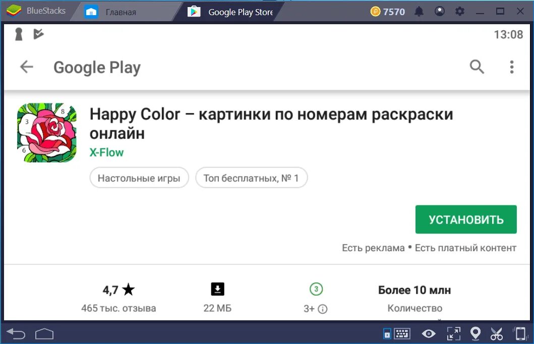Open BlueStacks notifications bell

tap(419, 12)
